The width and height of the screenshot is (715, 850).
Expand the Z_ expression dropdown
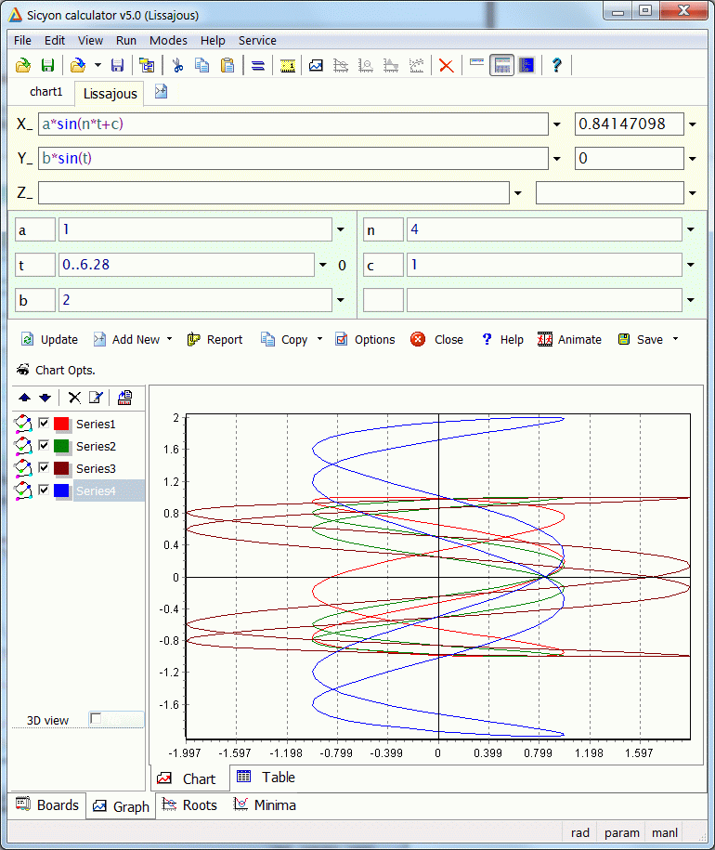(518, 193)
